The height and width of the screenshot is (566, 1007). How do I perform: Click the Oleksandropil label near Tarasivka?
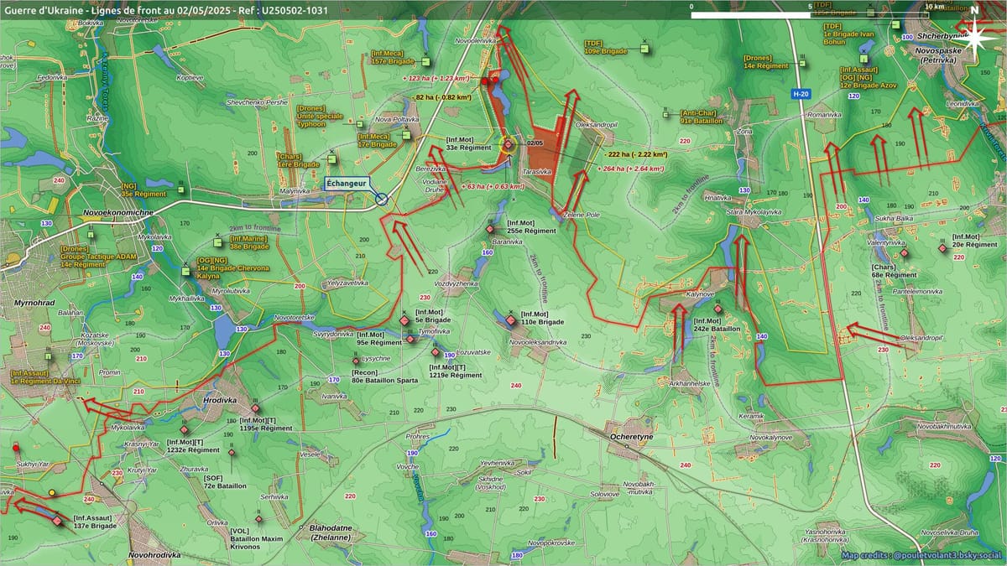(596, 123)
